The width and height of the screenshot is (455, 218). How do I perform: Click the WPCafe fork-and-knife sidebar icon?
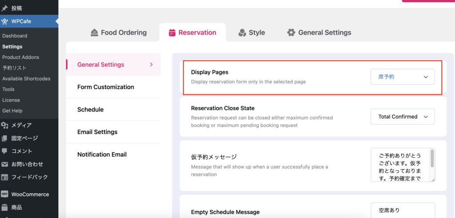tap(5, 21)
